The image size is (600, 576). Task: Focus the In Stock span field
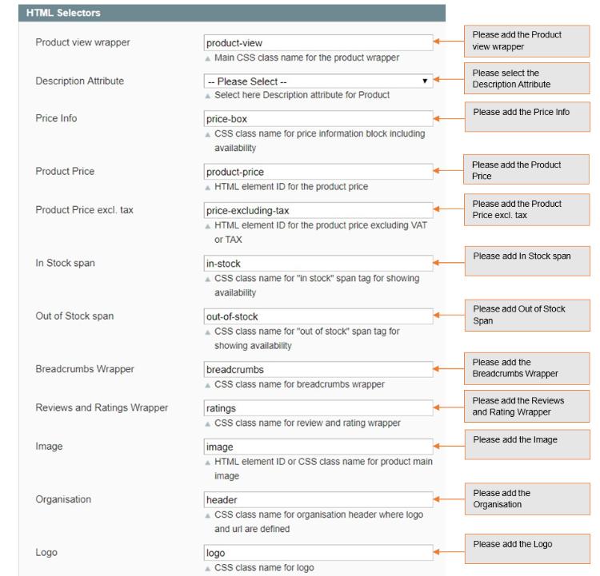[x=318, y=264]
